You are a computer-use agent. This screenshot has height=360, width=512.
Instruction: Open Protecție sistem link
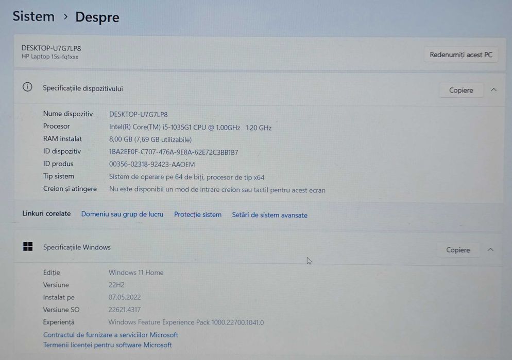(198, 214)
